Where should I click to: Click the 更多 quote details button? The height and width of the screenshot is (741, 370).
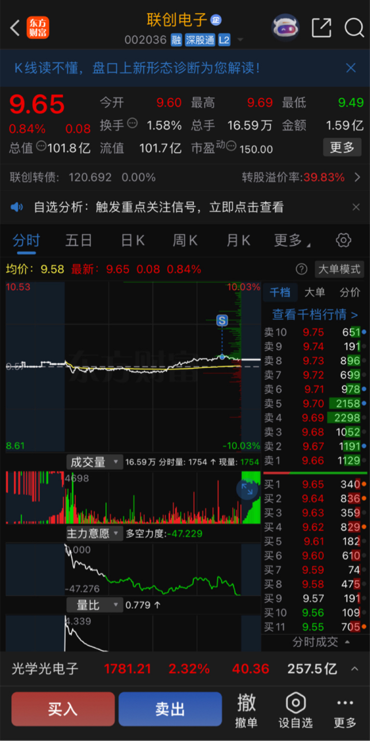coord(342,147)
